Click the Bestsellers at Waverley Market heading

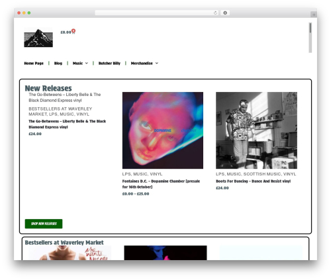pyautogui.click(x=64, y=242)
